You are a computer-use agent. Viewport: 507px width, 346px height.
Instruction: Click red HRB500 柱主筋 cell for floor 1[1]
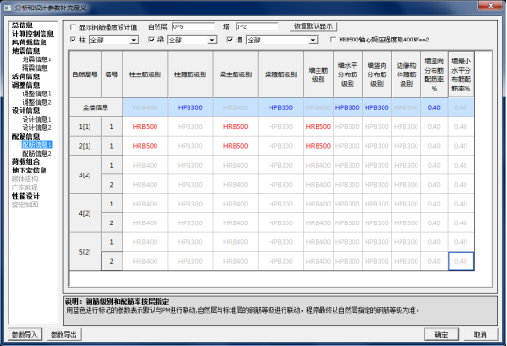[145, 126]
